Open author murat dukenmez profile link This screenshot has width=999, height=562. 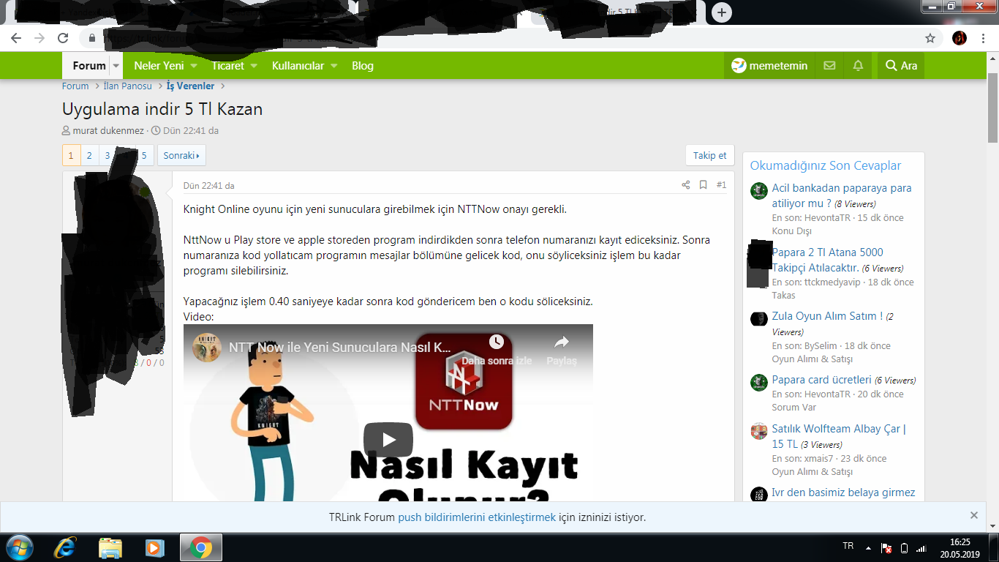coord(108,131)
